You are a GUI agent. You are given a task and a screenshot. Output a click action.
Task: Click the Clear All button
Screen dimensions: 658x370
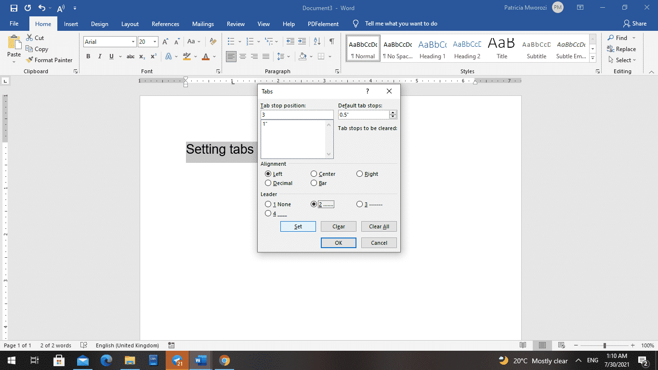click(379, 226)
